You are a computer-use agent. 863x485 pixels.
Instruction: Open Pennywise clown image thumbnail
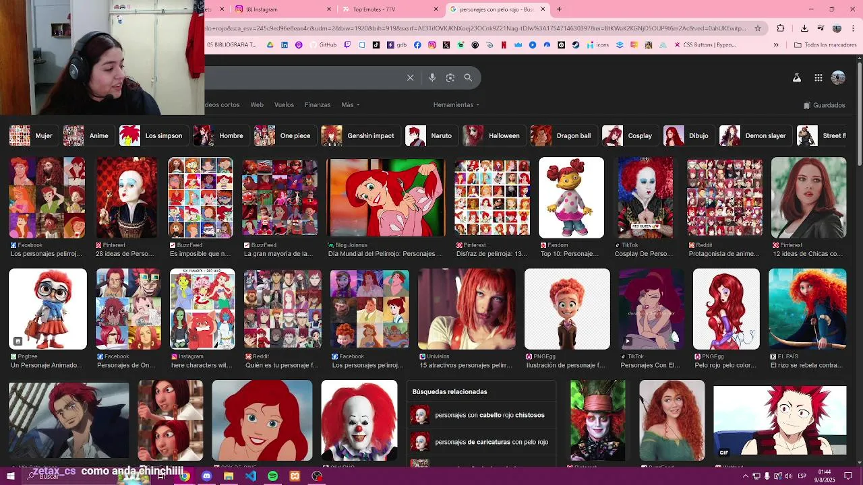pyautogui.click(x=359, y=420)
